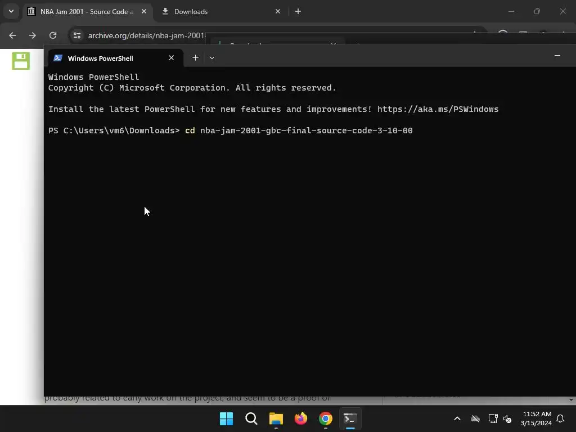This screenshot has height=432, width=576.
Task: Click the page scrollbar down arrow
Action: [571, 400]
